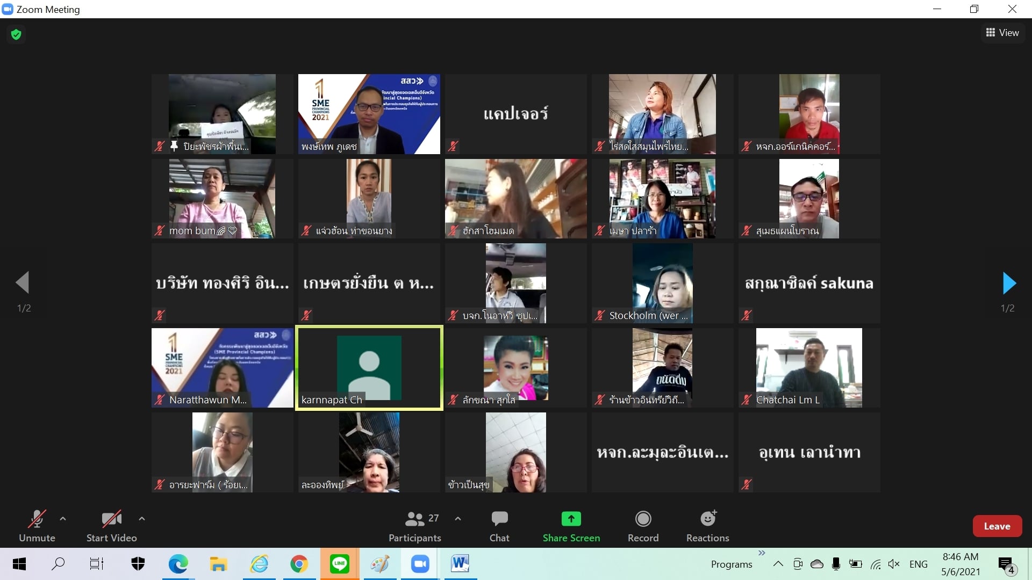Screen dimensions: 1032x580
Task: Expand video options arrow beside Start Video
Action: click(142, 519)
